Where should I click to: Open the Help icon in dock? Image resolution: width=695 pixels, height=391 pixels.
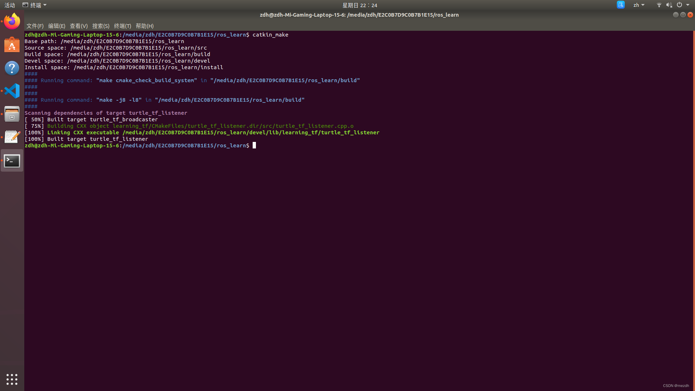(x=12, y=68)
